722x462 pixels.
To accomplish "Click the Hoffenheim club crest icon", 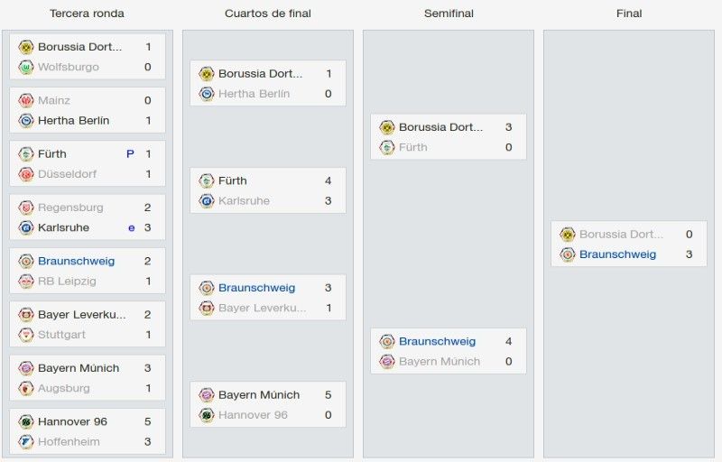I will pyautogui.click(x=26, y=442).
